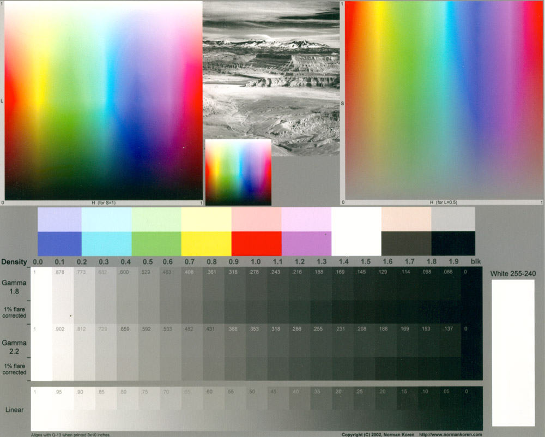Choose the black patch in the color row
545x437 pixels.
(x=453, y=243)
